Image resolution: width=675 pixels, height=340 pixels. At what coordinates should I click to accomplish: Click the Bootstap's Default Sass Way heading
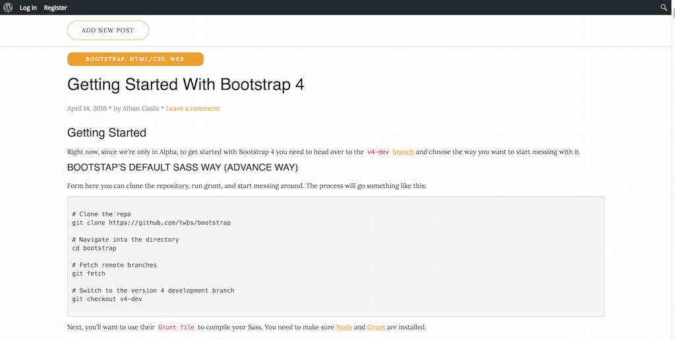(x=183, y=167)
